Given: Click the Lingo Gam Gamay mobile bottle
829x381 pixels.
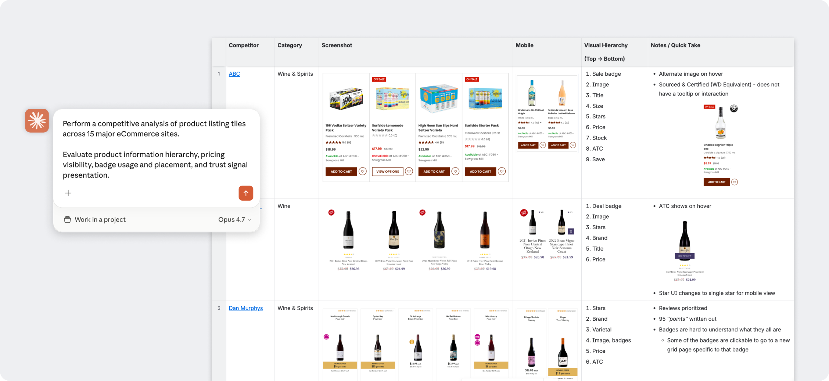Looking at the screenshot, I should point(563,352).
